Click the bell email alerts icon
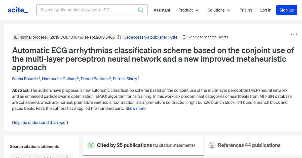The width and height of the screenshot is (302, 158). 184,37
